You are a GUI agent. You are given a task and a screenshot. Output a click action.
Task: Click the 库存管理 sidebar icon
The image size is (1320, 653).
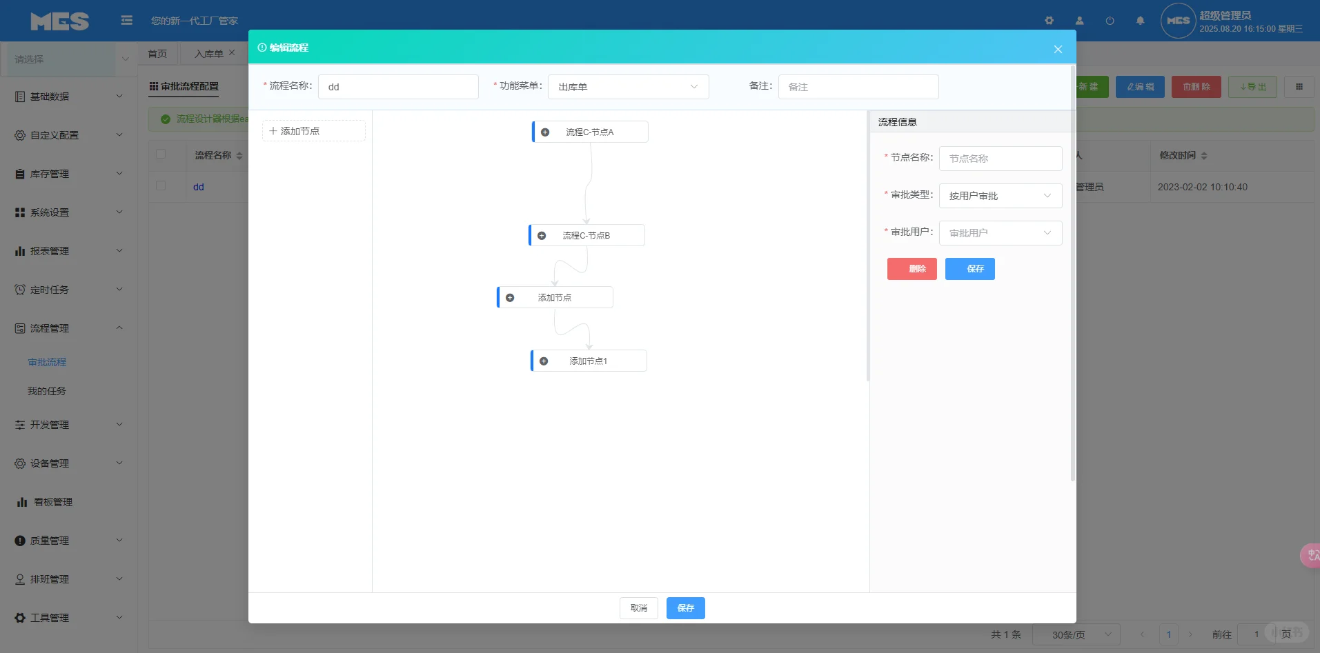click(20, 174)
